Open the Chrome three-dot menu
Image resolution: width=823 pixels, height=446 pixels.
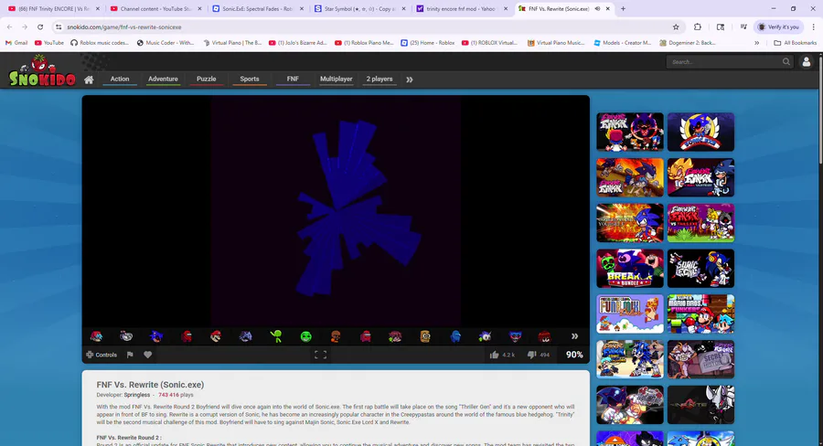tap(814, 27)
